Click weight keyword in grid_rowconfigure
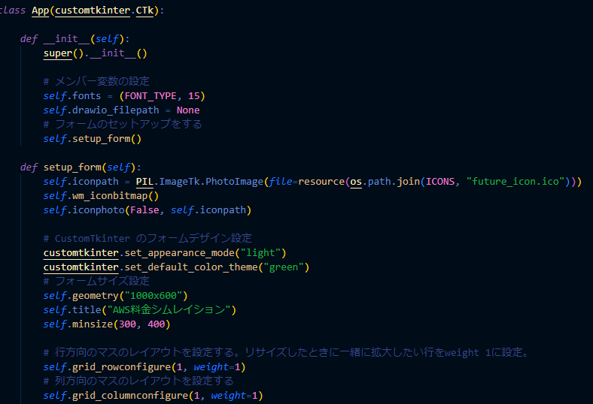Screen dimensions: 593x404 [211, 367]
